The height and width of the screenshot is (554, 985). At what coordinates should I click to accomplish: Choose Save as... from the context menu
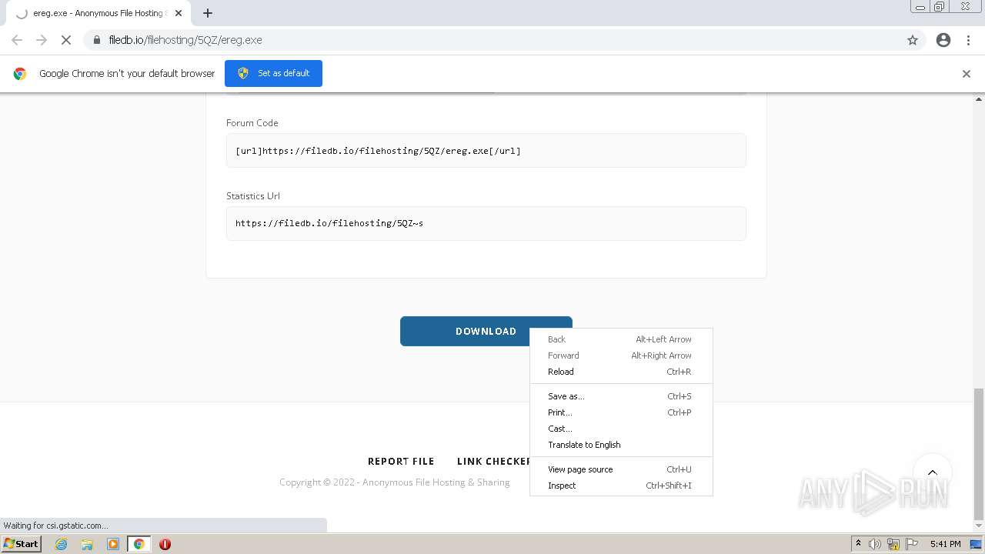point(621,396)
